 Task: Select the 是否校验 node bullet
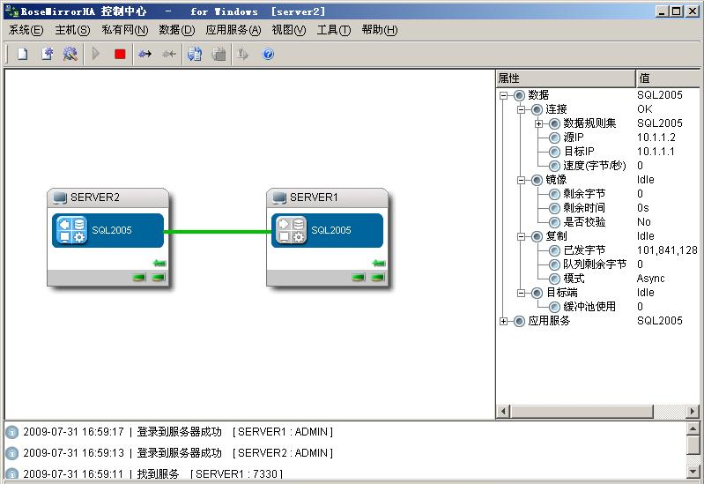coord(554,222)
